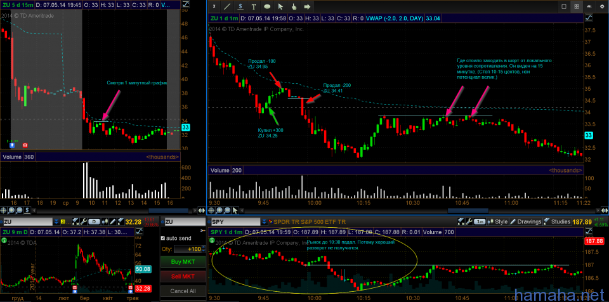The height and width of the screenshot is (302, 609).
Task: Toggle price scale icon on SPY chart
Action: coord(589,232)
